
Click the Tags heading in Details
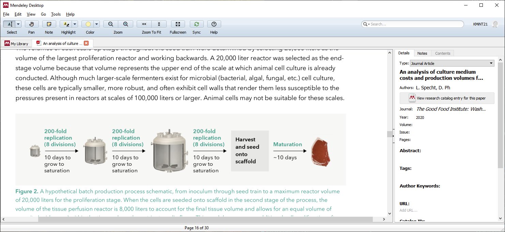(405, 168)
